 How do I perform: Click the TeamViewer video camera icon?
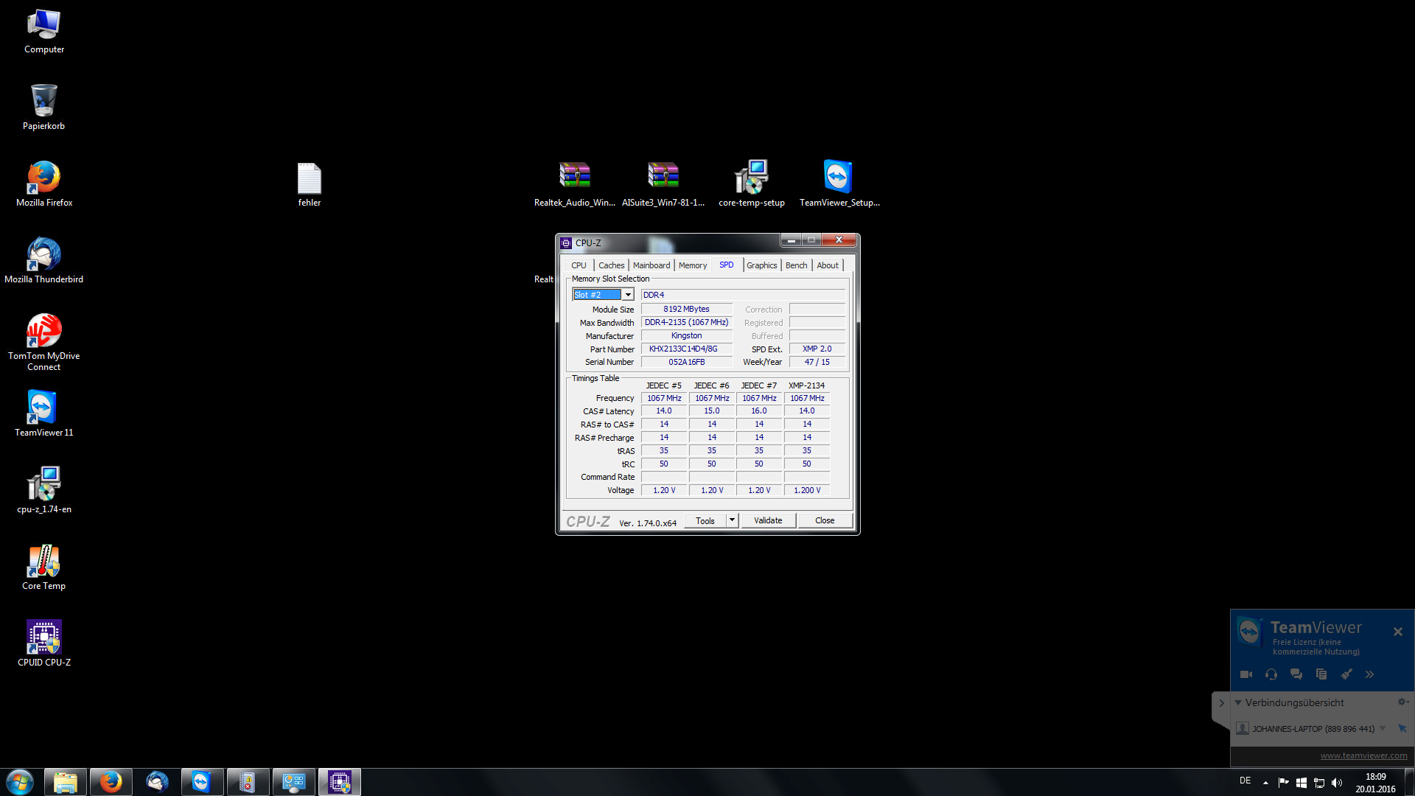[1246, 674]
